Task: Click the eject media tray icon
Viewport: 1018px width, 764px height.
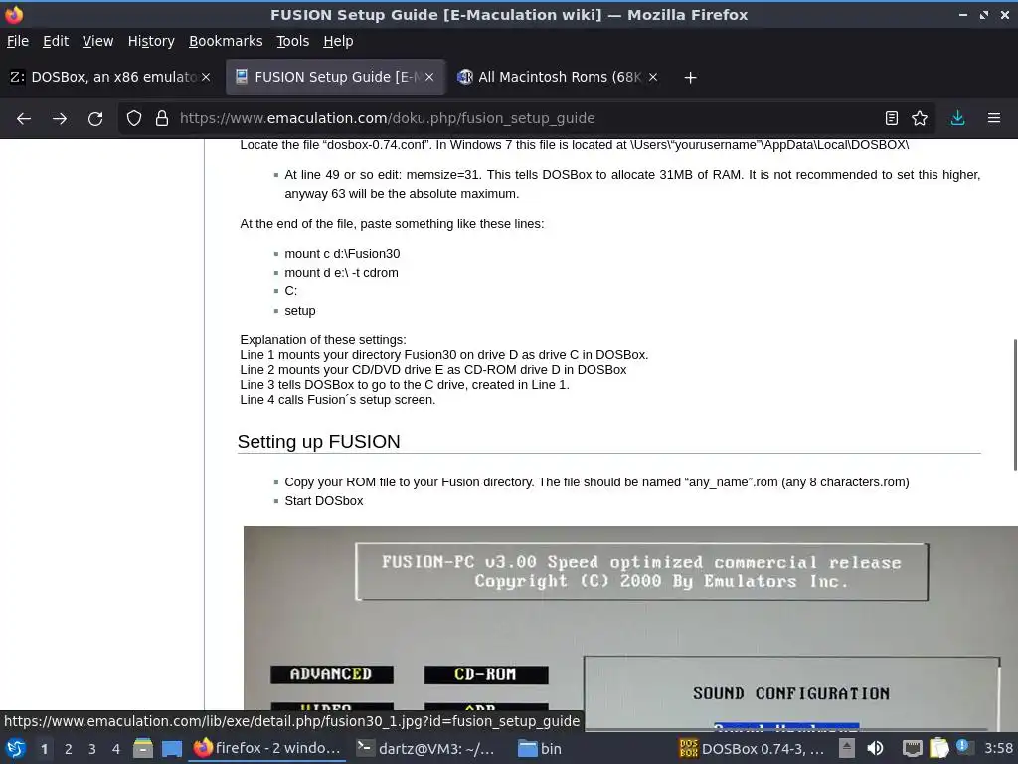Action: tap(847, 748)
